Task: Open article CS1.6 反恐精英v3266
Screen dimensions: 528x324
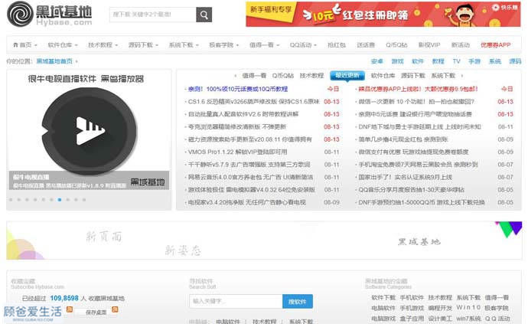Action: coord(253,101)
